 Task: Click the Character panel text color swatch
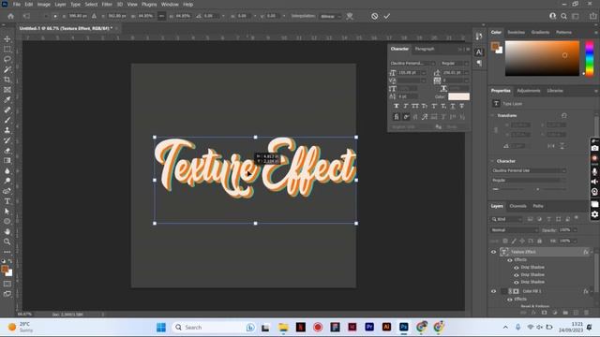[x=458, y=96]
